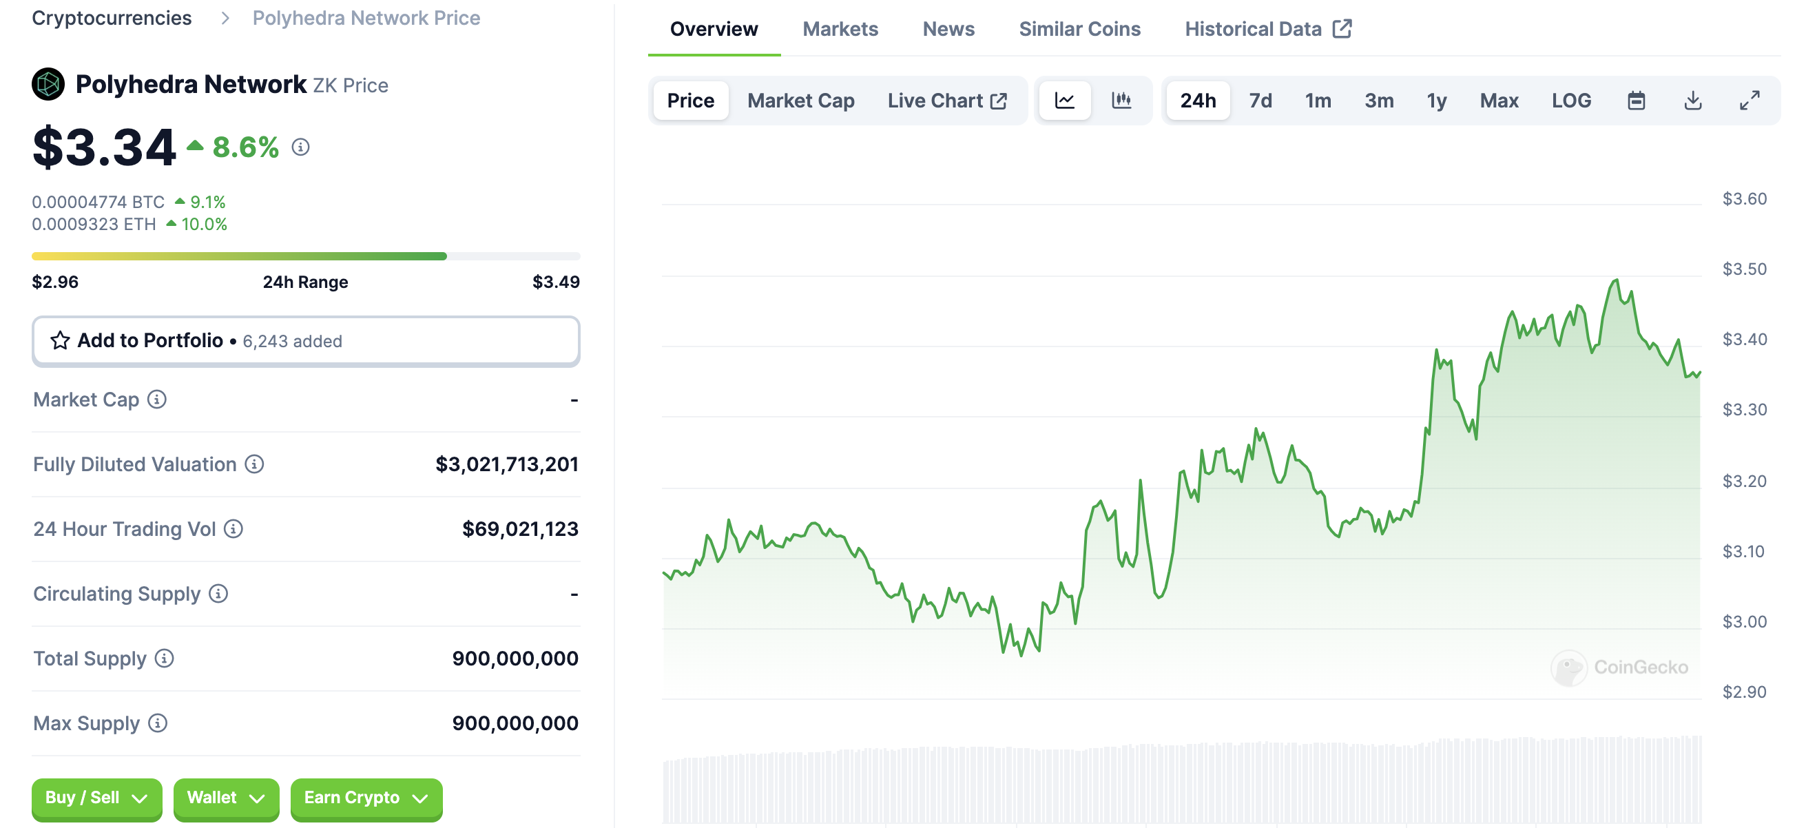The height and width of the screenshot is (828, 1806).
Task: Show Max Supply info icon
Action: pyautogui.click(x=158, y=723)
